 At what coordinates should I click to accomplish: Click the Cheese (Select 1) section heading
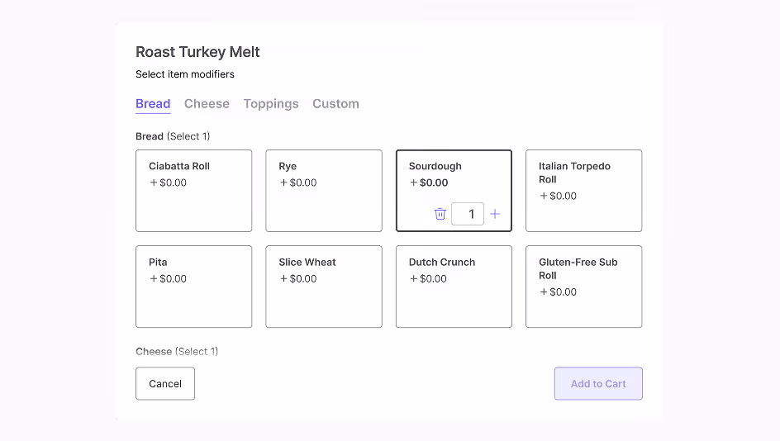(177, 352)
